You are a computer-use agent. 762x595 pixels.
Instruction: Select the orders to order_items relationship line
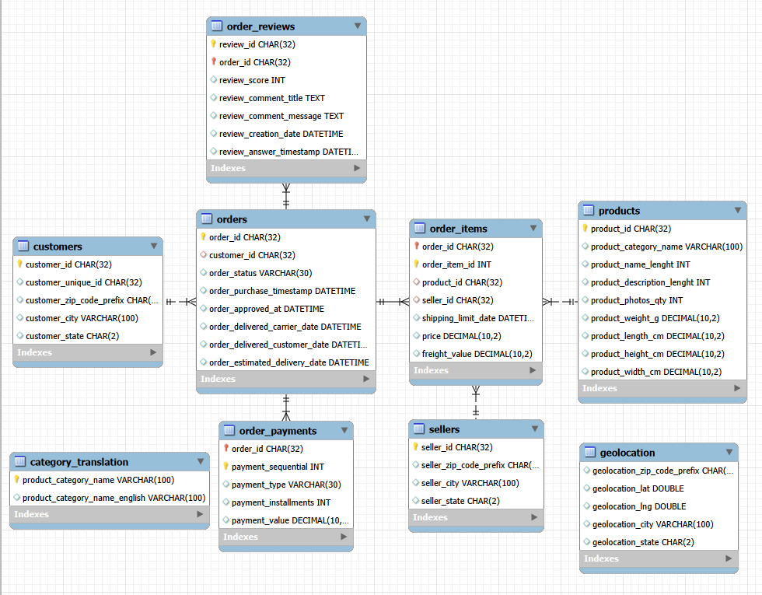(x=393, y=302)
